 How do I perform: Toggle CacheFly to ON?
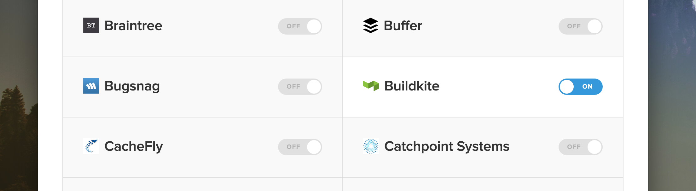pyautogui.click(x=300, y=146)
